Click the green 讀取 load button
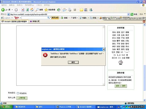The image size is (146, 109). point(124,86)
